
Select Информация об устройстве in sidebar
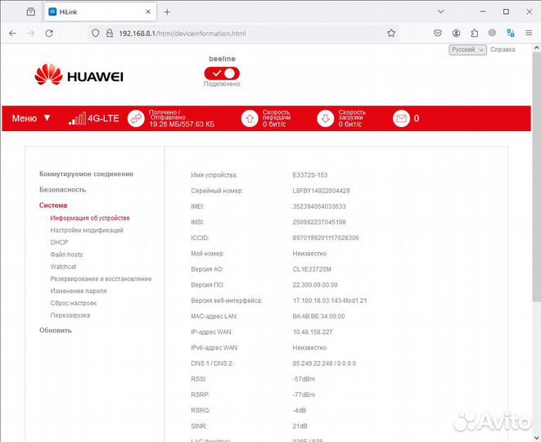(x=90, y=218)
